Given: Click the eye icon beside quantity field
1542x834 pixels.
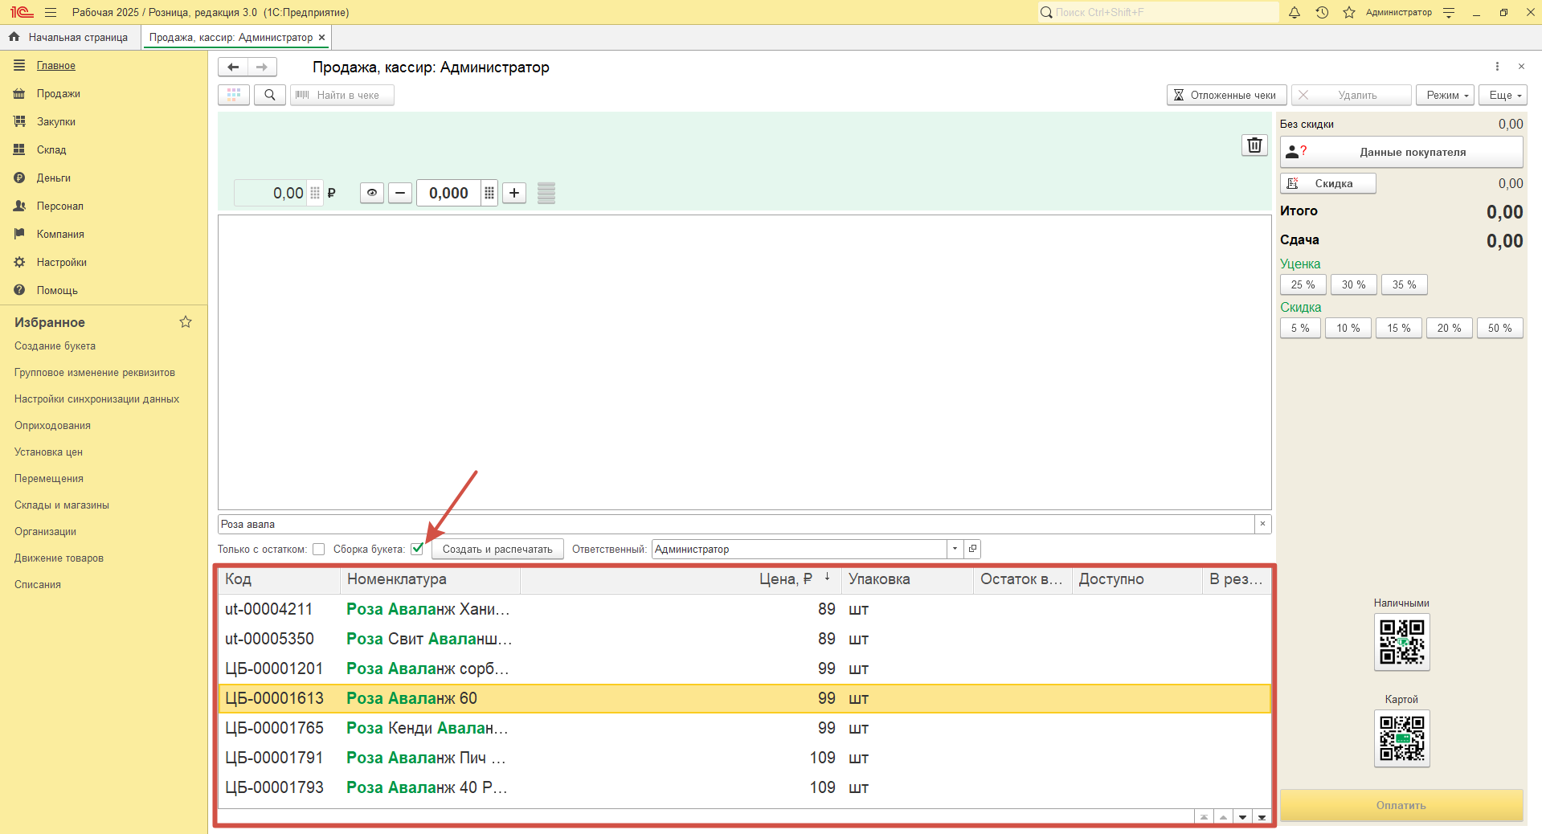Looking at the screenshot, I should [371, 193].
